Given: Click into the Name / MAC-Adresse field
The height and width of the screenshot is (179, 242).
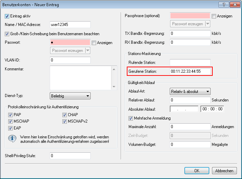Looking at the screenshot, I should (x=70, y=24).
